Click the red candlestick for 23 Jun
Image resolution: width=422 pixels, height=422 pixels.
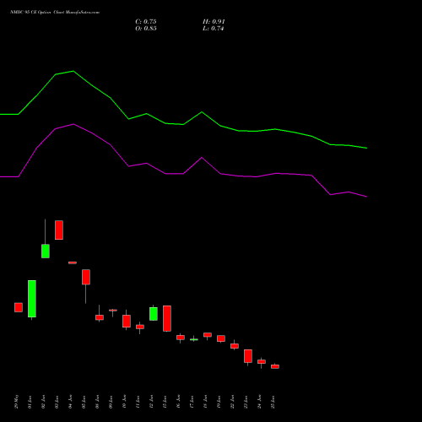[x=248, y=356]
